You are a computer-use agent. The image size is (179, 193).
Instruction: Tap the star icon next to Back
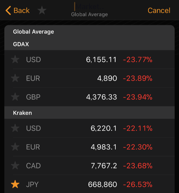click(x=42, y=10)
